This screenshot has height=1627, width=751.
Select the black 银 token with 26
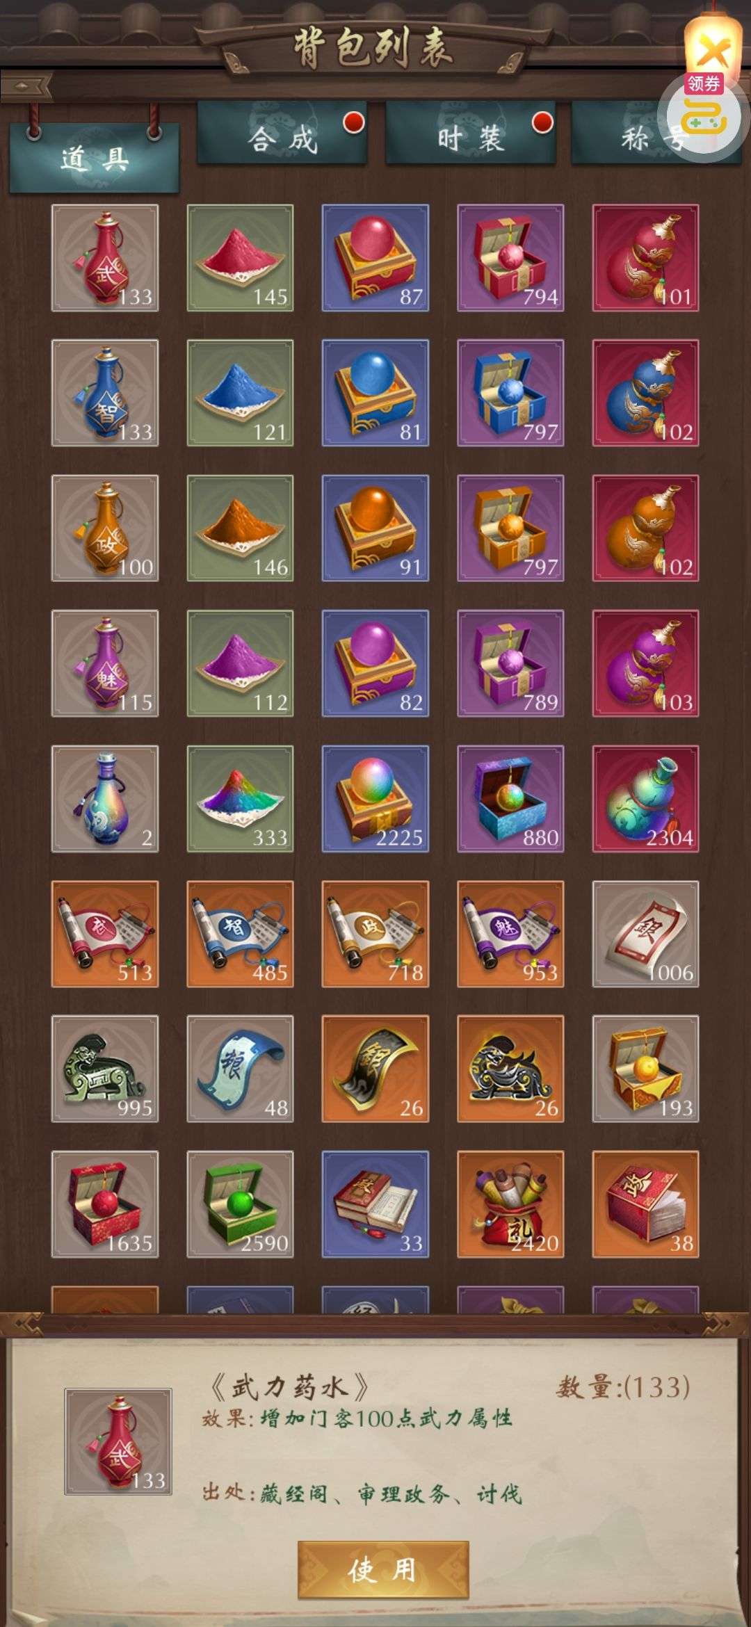point(375,1069)
